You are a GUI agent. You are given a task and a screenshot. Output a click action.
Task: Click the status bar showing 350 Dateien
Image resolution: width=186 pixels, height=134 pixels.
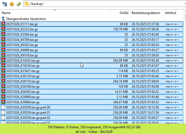(x=93, y=127)
